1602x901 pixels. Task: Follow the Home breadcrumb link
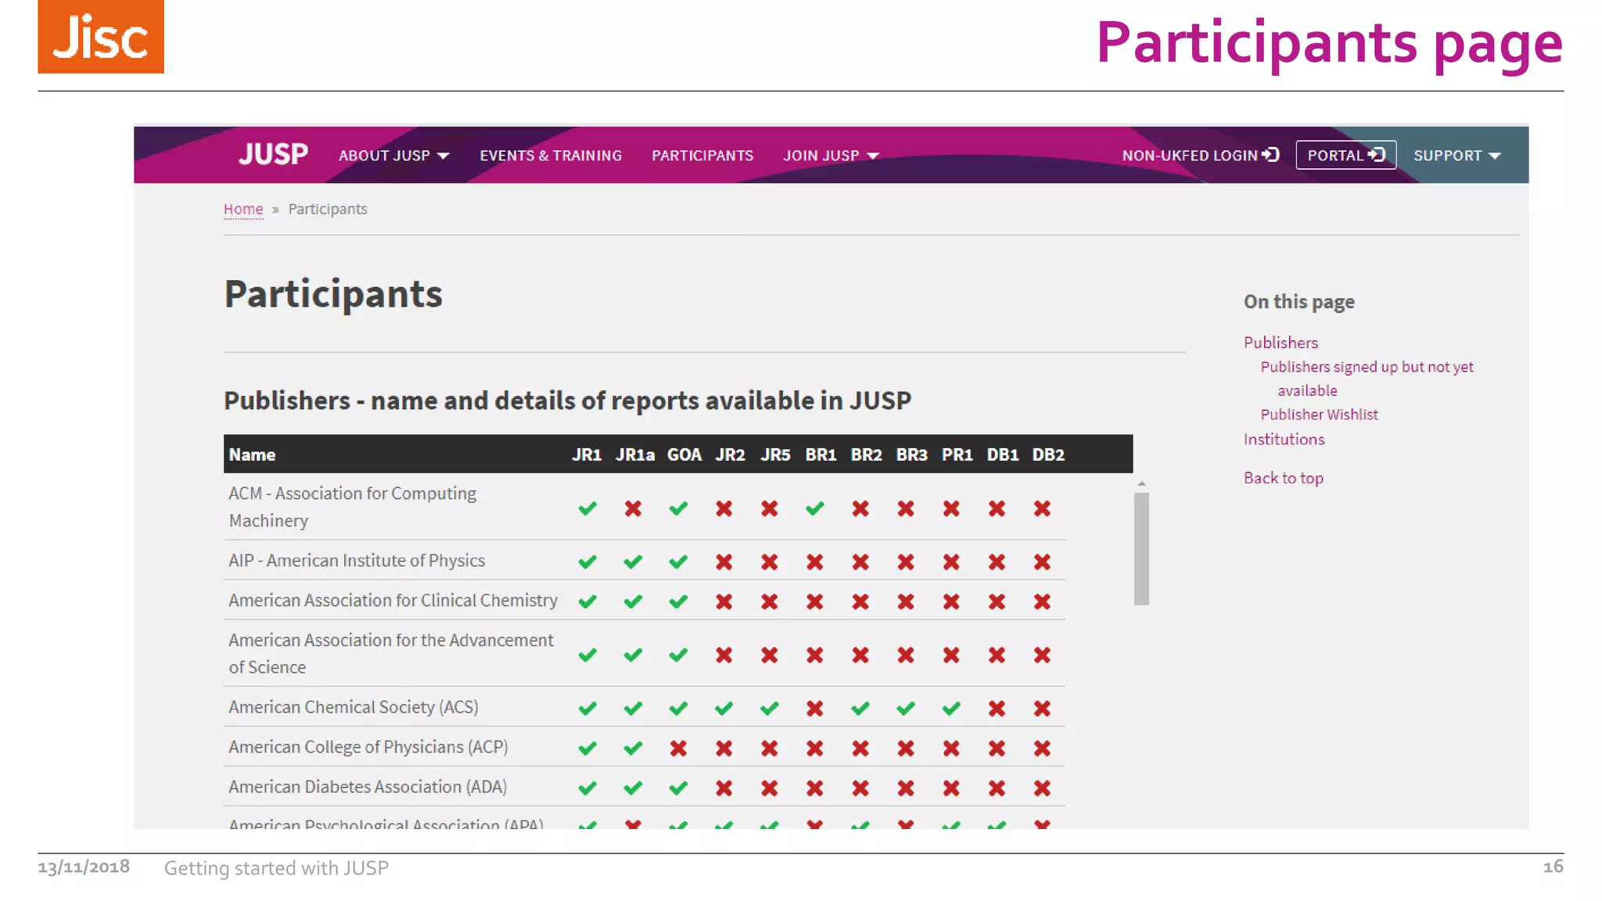pyautogui.click(x=243, y=209)
